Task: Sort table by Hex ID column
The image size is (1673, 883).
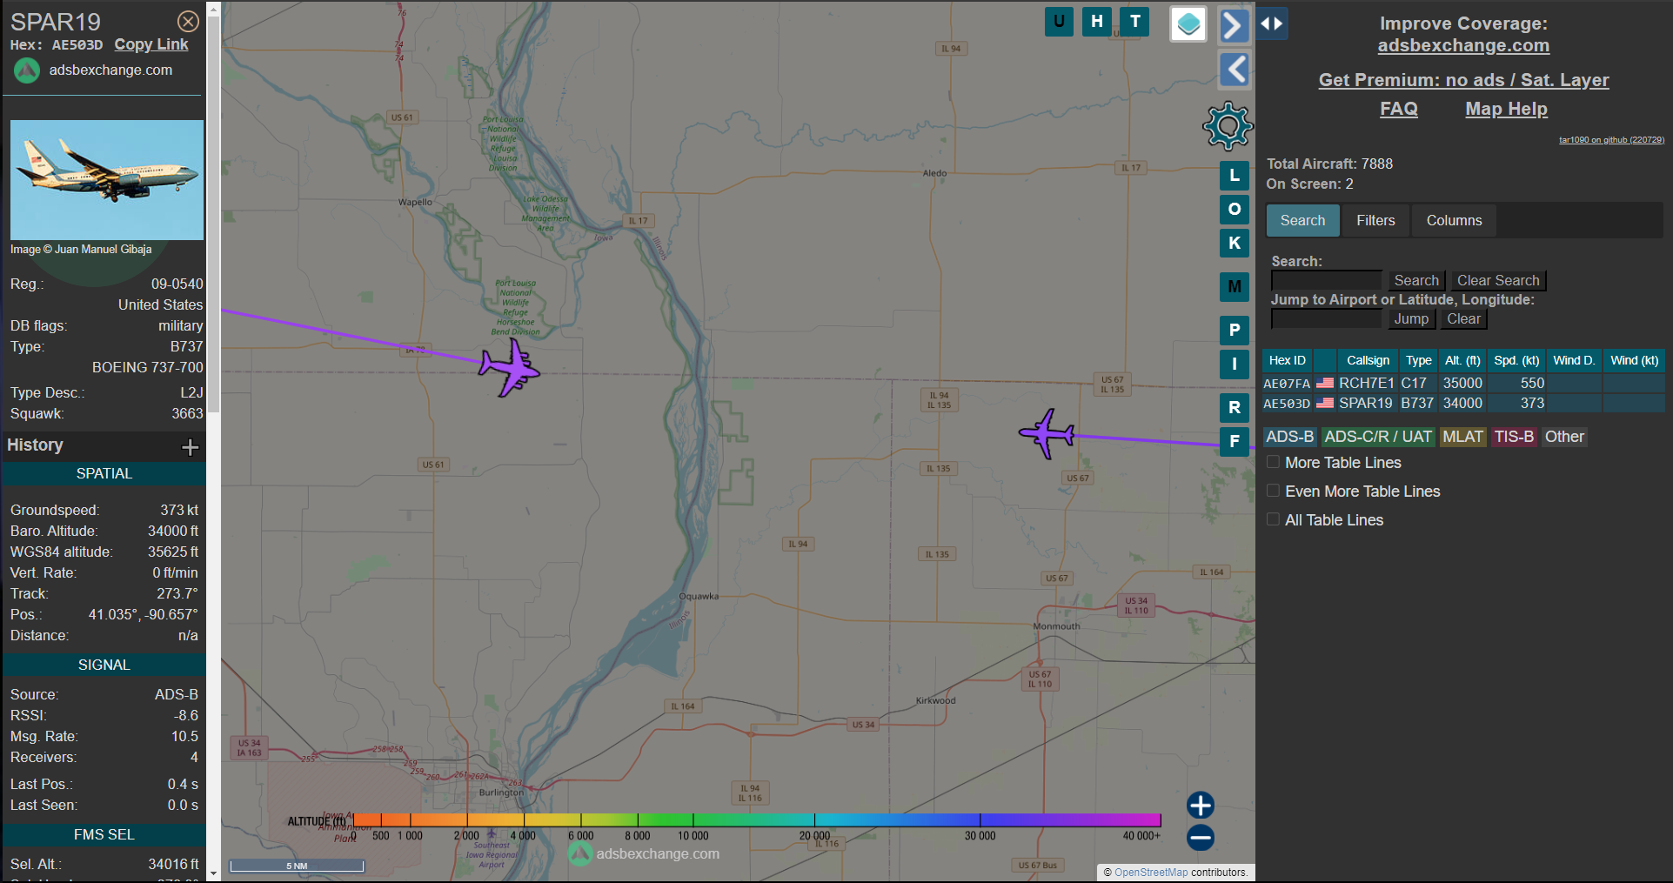Action: pos(1287,360)
